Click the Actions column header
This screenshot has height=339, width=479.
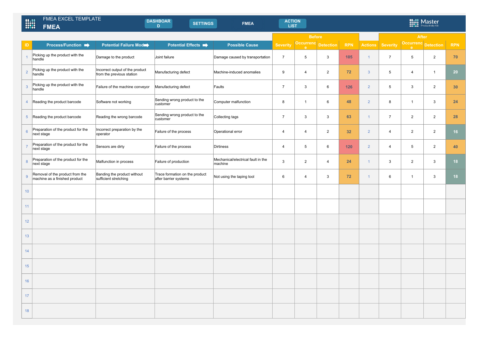click(369, 45)
